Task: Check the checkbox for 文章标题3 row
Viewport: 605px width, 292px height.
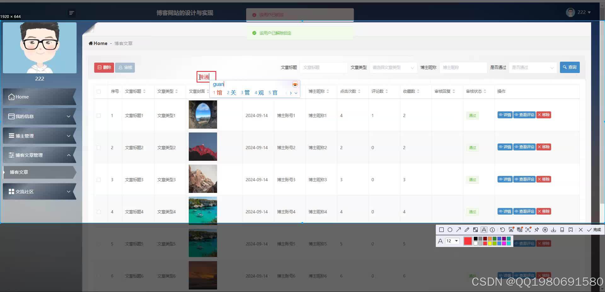Action: click(x=99, y=180)
